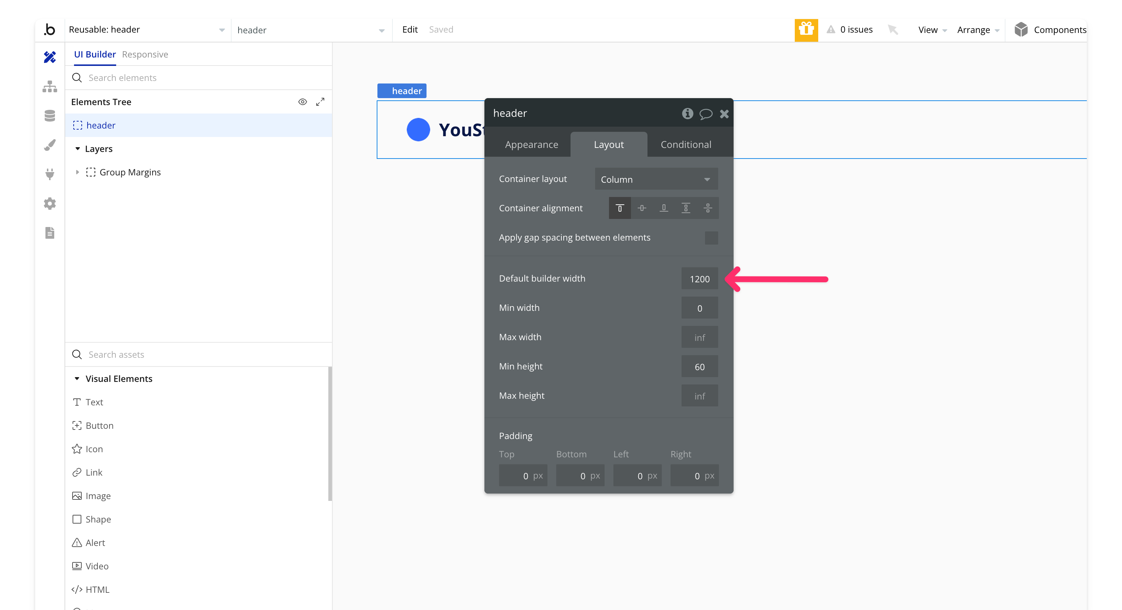Click the info icon in header panel
This screenshot has width=1122, height=610.
[687, 114]
